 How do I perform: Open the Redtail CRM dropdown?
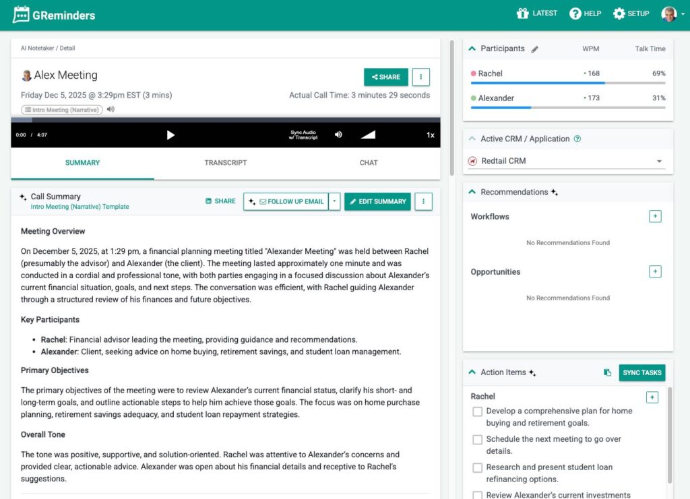pyautogui.click(x=658, y=162)
